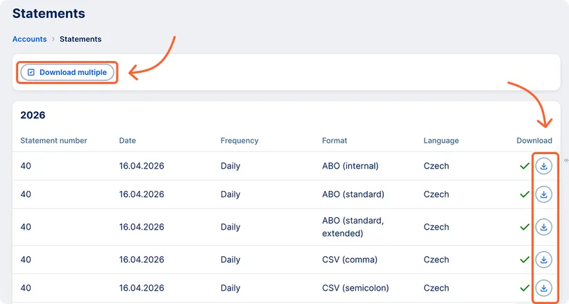Click the Download multiple button

(x=67, y=72)
